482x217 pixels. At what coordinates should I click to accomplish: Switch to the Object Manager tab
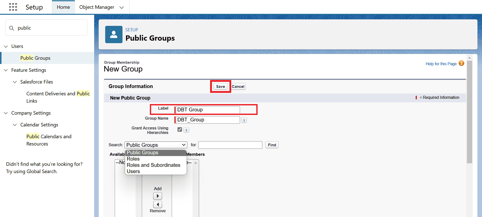pyautogui.click(x=97, y=7)
